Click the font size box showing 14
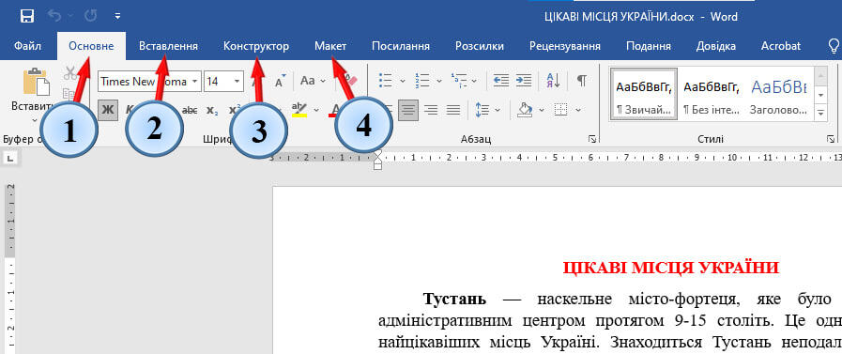Screen dimensions: 842x354 coord(218,82)
